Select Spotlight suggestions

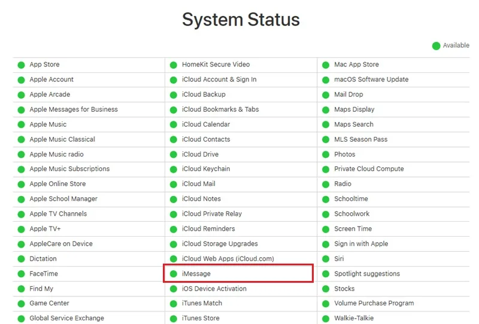tap(367, 274)
